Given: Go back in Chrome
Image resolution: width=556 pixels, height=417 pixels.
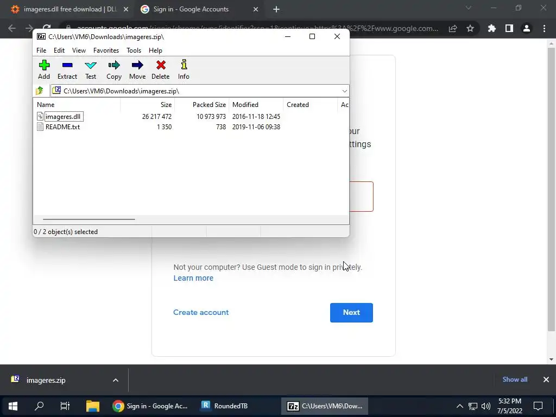Looking at the screenshot, I should [12, 28].
